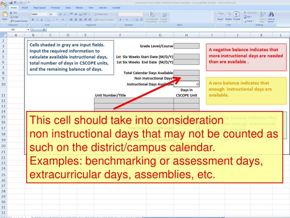Screen dimensions: 290x218
Task: Pick the Fill Color bucket swatch
Action: 56,20
